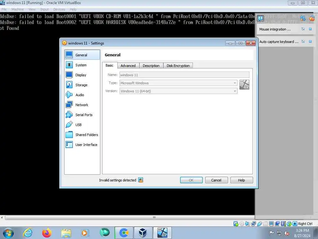Image resolution: width=318 pixels, height=239 pixels.
Task: Toggle the notification center icon
Action: tap(261, 18)
